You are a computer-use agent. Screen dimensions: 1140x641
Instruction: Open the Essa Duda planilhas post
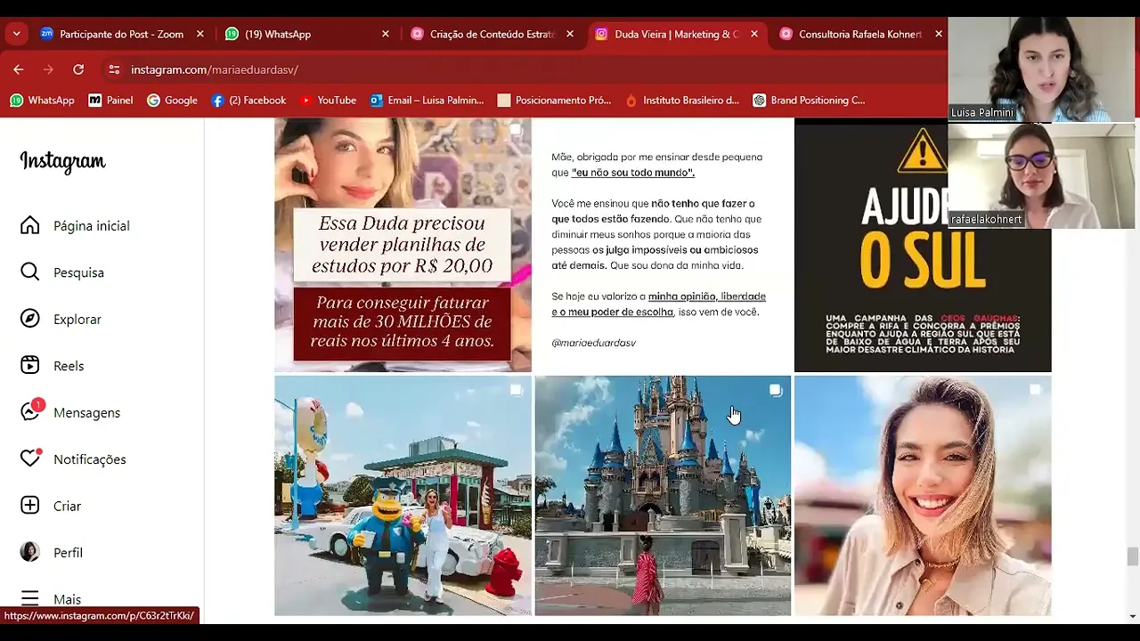pyautogui.click(x=403, y=245)
